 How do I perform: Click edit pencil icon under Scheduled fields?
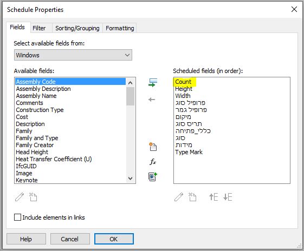click(179, 197)
